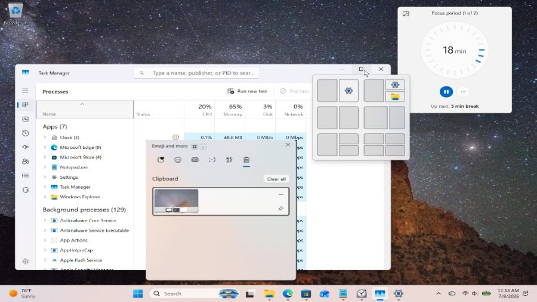Open Users page icon in sidebar
Screen dimensions: 537x302
(x=25, y=161)
